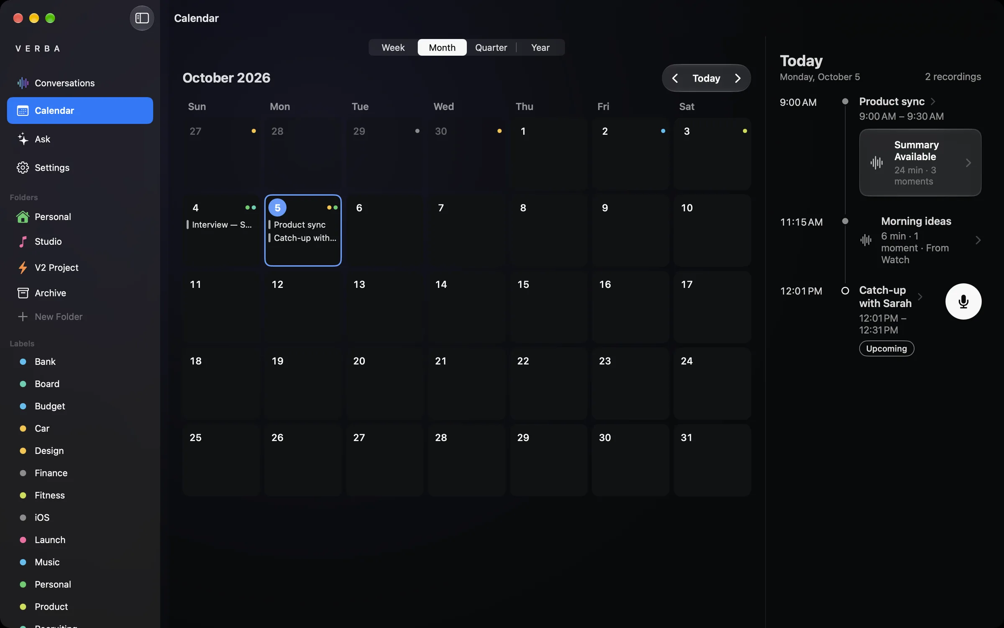
Task: Open Settings gear icon
Action: (x=23, y=167)
